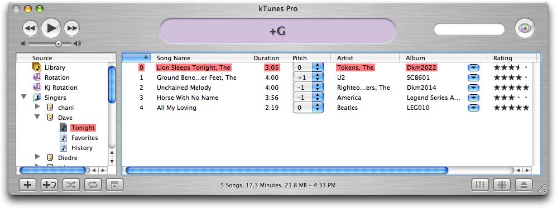Viewport: 557px width, 208px height.
Task: Click the loud speaker icon
Action: point(78,43)
